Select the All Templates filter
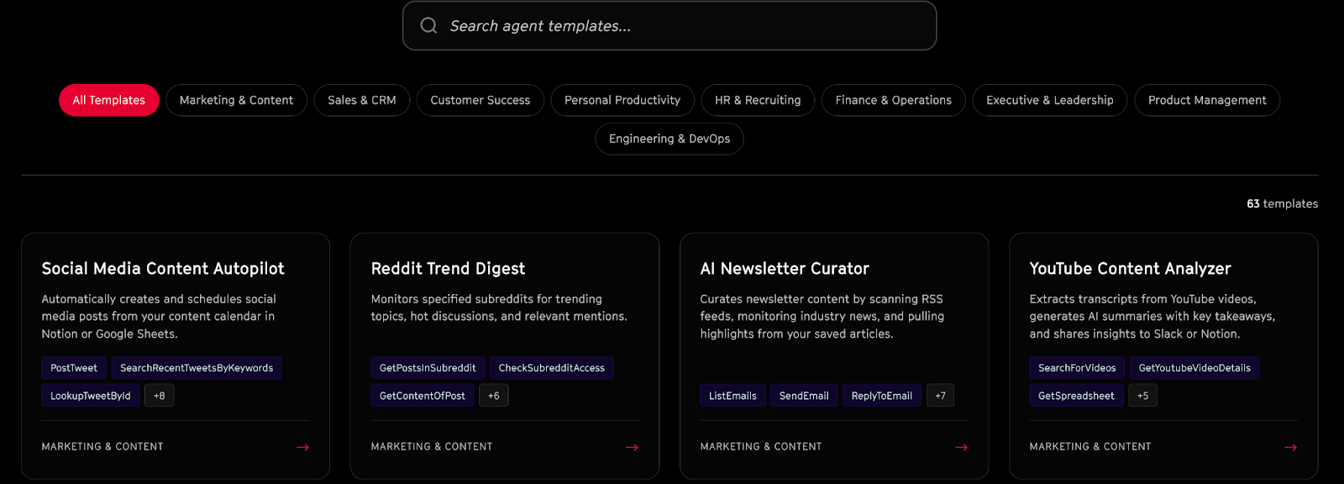Viewport: 1344px width, 484px height. [x=109, y=100]
